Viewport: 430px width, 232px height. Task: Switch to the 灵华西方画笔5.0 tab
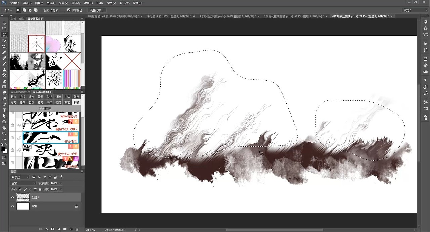coord(20,92)
